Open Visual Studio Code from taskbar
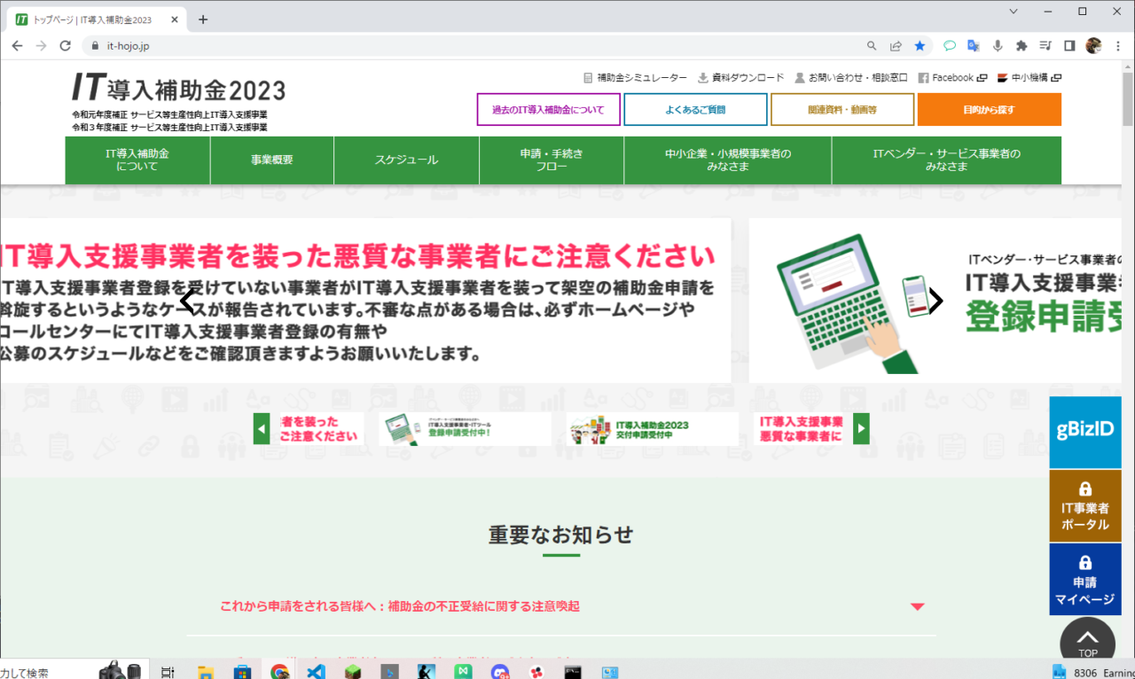The width and height of the screenshot is (1135, 679). [x=317, y=671]
